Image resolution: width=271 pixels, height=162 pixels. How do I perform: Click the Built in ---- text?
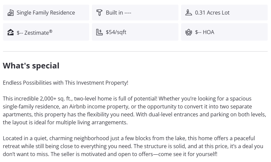click(x=118, y=13)
